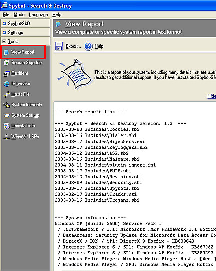
Task: Click the Help toolbar label
Action: (x=99, y=46)
